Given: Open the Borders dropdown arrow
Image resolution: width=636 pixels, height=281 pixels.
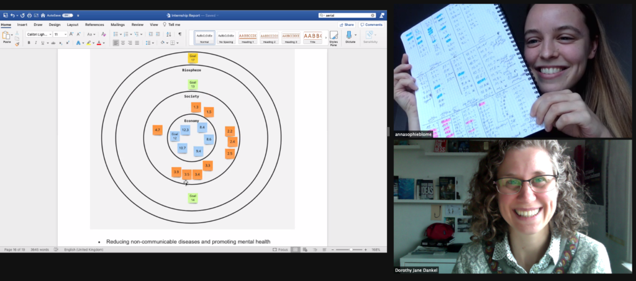Looking at the screenshot, I should pos(177,43).
